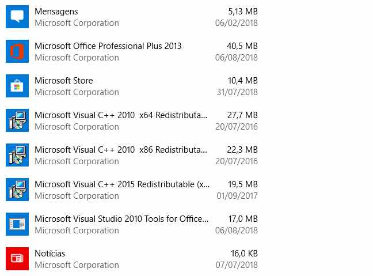
Task: Click the red Notícias news icon
Action: click(x=17, y=259)
